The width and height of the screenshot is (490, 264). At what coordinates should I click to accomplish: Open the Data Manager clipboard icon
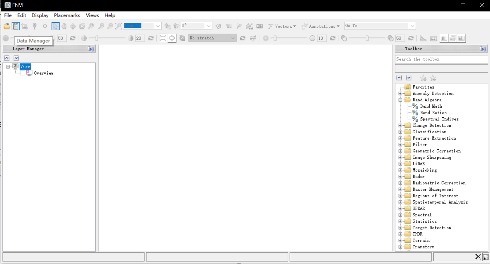[x=16, y=26]
